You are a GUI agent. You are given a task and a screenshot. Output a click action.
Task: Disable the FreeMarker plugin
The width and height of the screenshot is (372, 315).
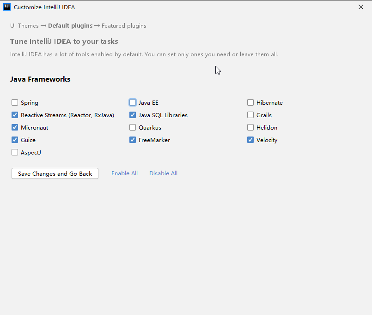[x=133, y=140]
